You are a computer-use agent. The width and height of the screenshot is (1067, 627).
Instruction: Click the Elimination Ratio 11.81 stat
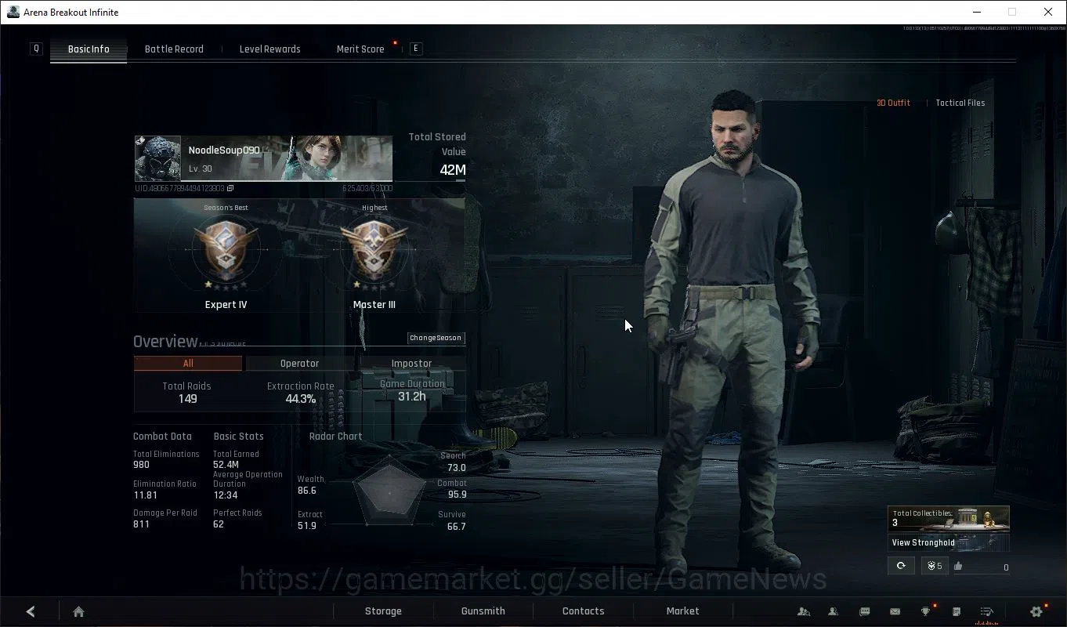click(x=165, y=490)
